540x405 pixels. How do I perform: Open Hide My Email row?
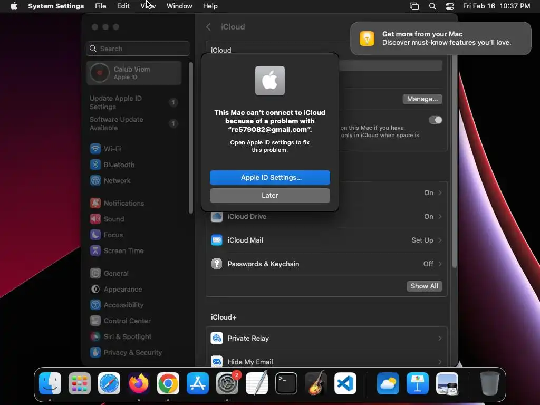pyautogui.click(x=326, y=362)
